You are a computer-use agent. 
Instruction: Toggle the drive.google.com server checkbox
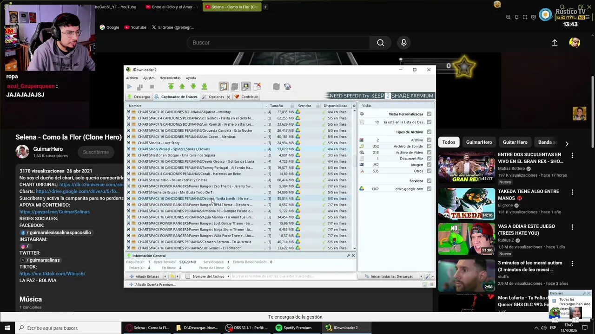pyautogui.click(x=429, y=189)
